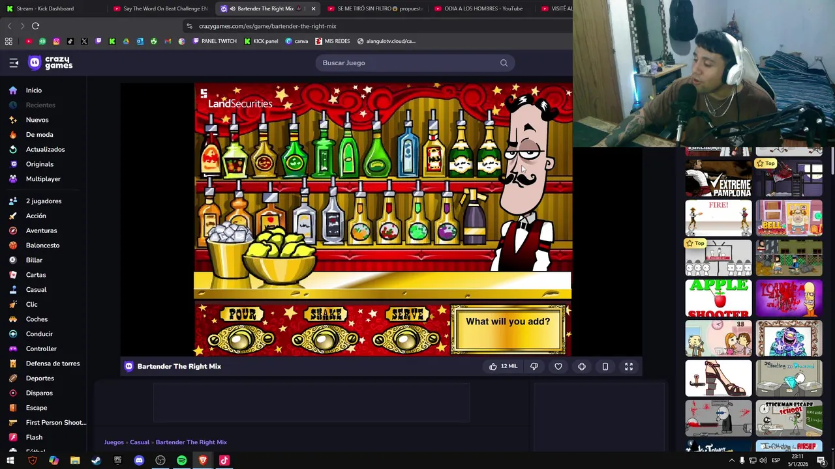Open the FIRE! game thumbnail

point(718,218)
